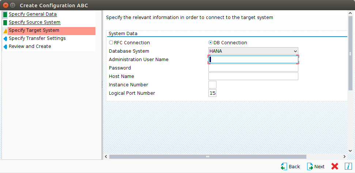Click the blue diamond Review and Create icon
The width and height of the screenshot is (355, 173).
[5, 47]
